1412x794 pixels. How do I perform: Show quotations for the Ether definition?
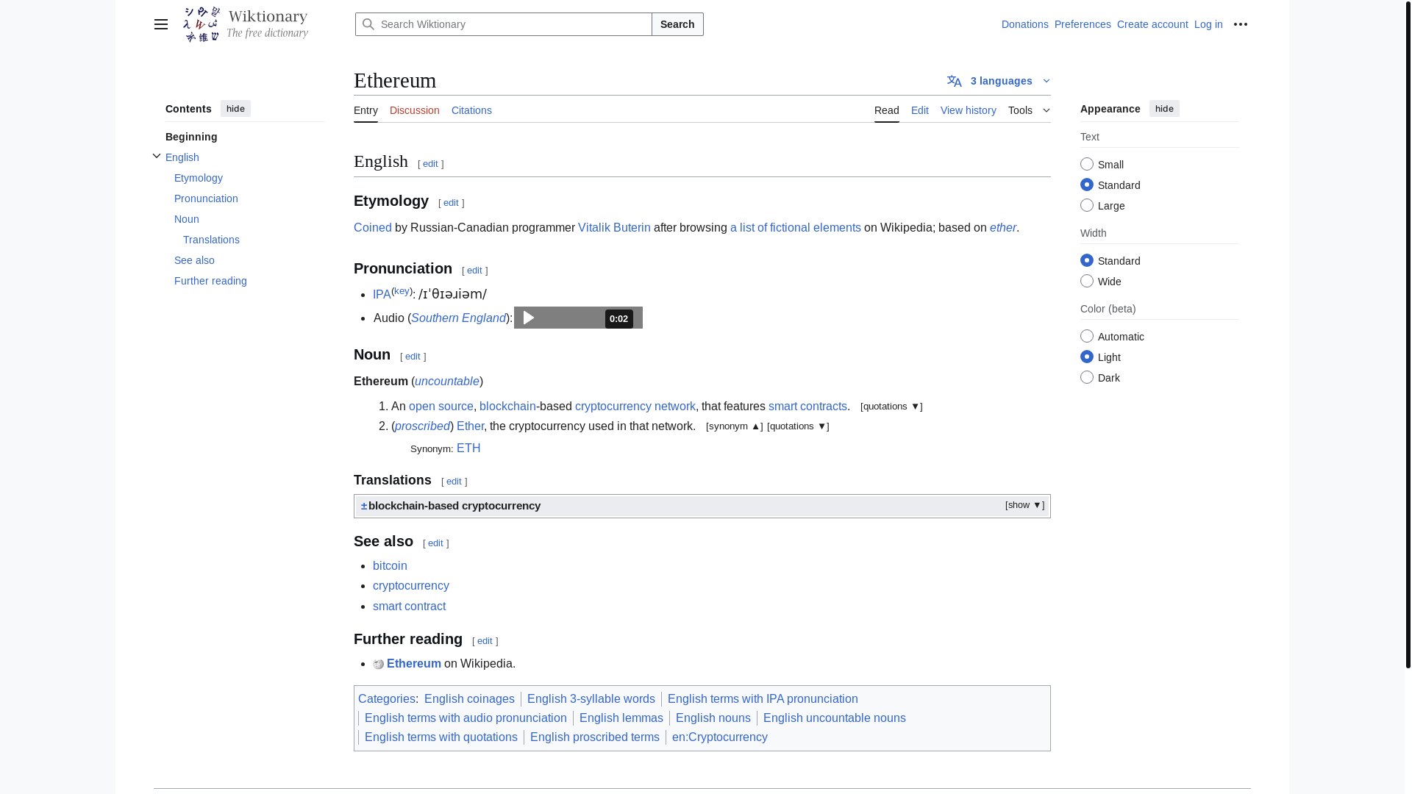pos(798,426)
